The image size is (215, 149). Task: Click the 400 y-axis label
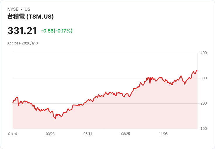point(204,53)
